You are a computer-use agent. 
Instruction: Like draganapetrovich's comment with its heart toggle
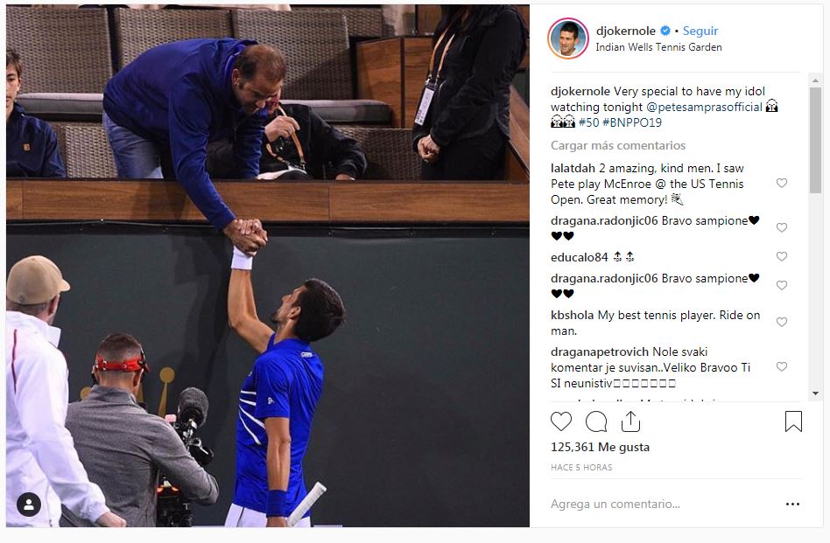click(781, 365)
